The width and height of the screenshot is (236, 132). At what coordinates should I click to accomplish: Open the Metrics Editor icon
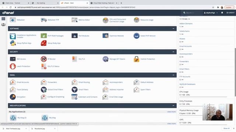tap(74, 20)
